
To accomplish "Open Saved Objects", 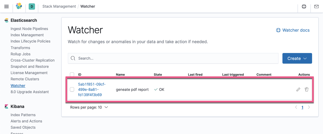I will [x=23, y=127].
